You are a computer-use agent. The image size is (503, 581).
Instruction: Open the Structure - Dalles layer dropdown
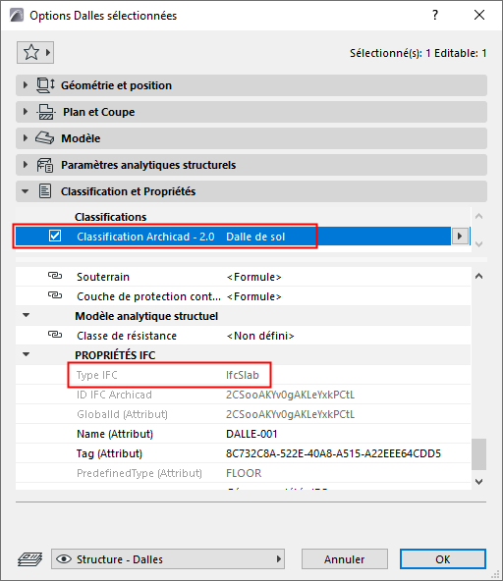(168, 559)
